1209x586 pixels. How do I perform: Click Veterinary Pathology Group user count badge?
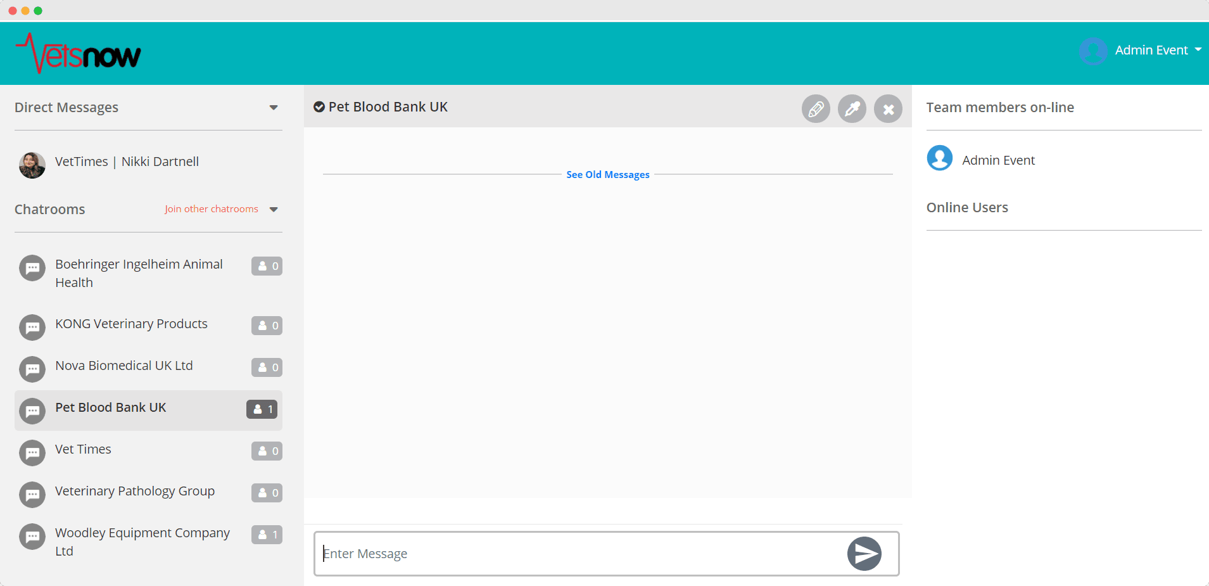(267, 493)
